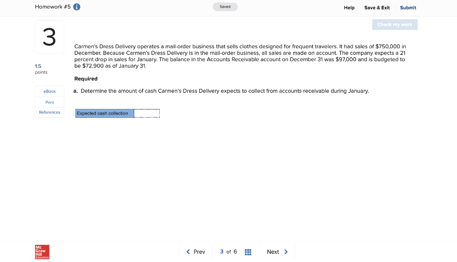Open the eBook link

[49, 91]
